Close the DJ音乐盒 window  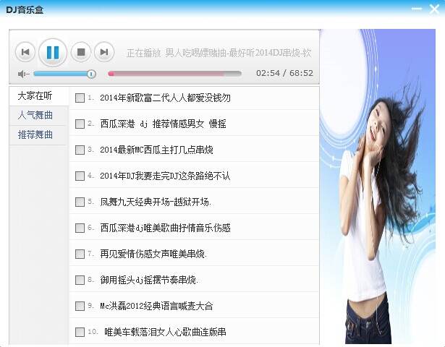(433, 8)
